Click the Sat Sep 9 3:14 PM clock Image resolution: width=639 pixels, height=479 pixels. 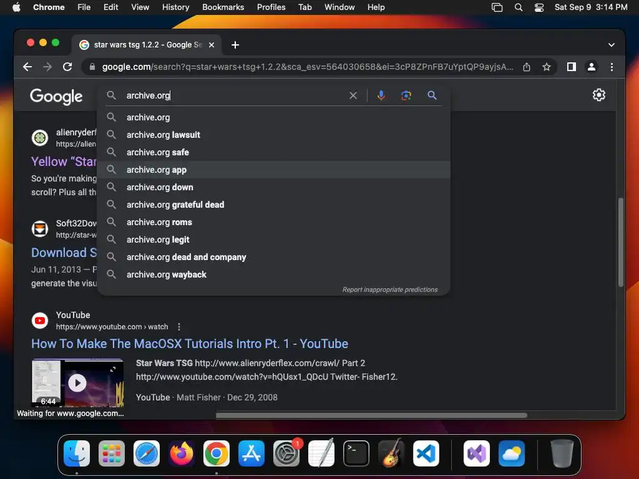591,7
